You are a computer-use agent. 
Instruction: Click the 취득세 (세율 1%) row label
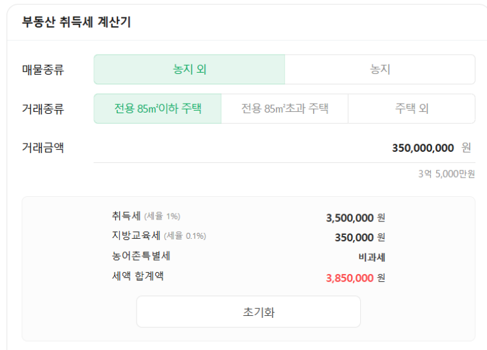[x=146, y=216]
